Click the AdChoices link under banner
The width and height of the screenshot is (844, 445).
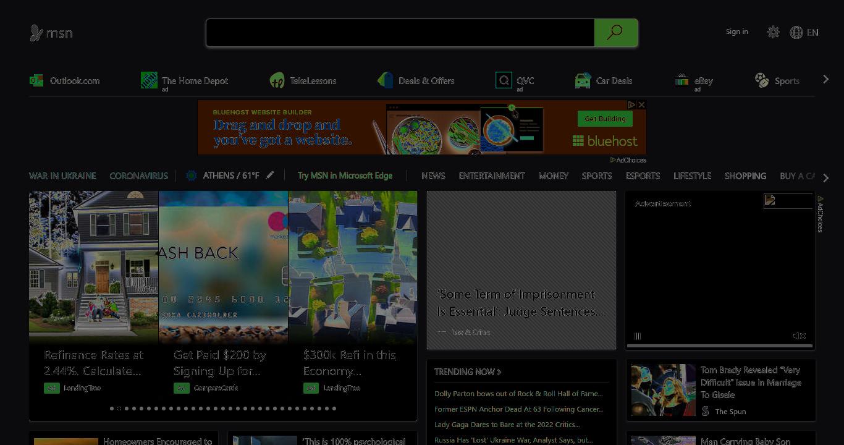click(628, 160)
